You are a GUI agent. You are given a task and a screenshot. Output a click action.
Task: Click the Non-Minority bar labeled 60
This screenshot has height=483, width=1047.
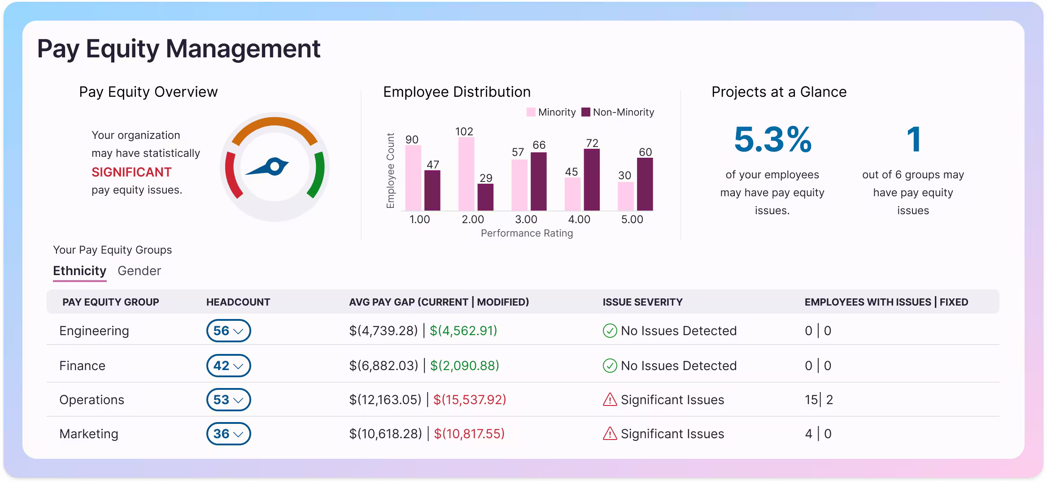tap(645, 184)
